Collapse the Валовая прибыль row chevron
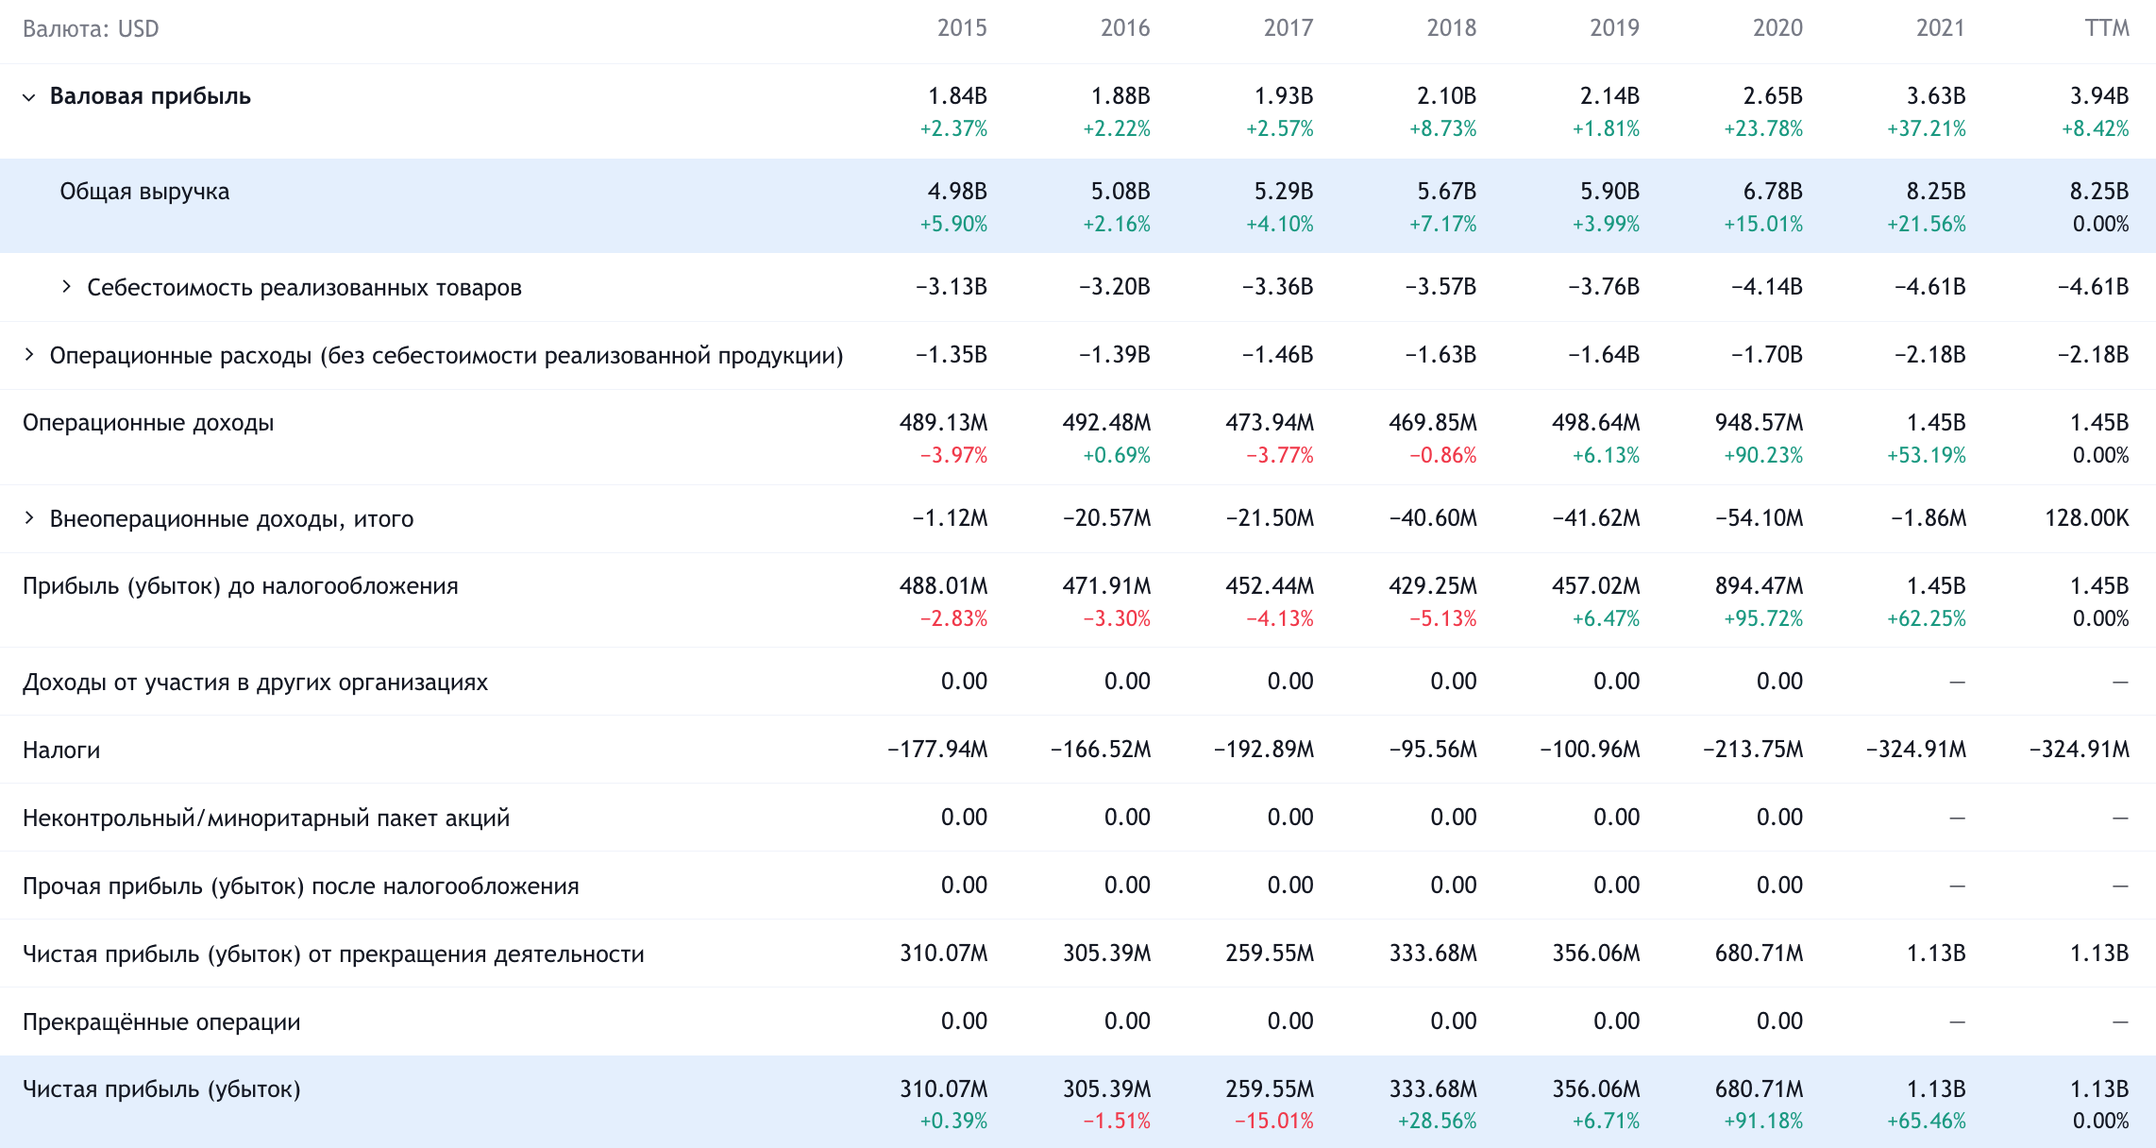The image size is (2156, 1148). click(29, 97)
